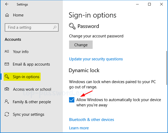This screenshot has height=133, width=168.
Task: Click the back arrow in Settings
Action: tap(7, 4)
